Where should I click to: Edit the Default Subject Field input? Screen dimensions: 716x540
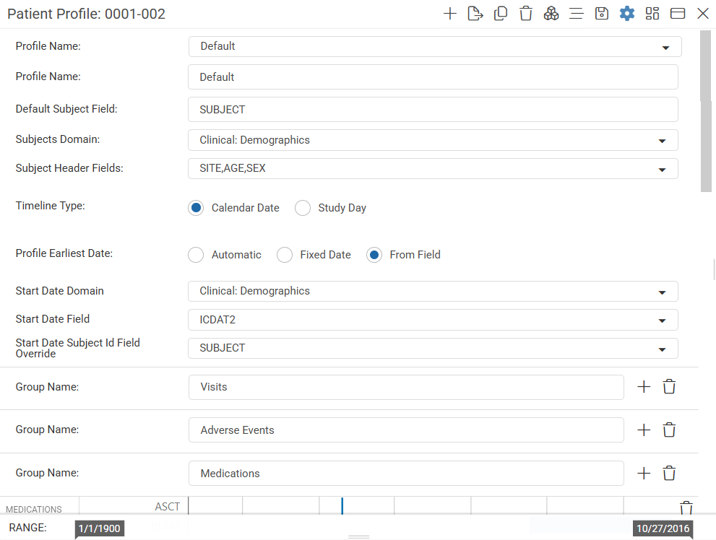(x=433, y=110)
